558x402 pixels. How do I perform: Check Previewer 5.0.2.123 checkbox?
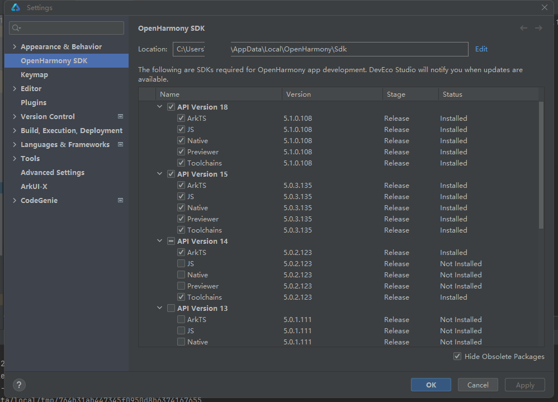pos(181,286)
